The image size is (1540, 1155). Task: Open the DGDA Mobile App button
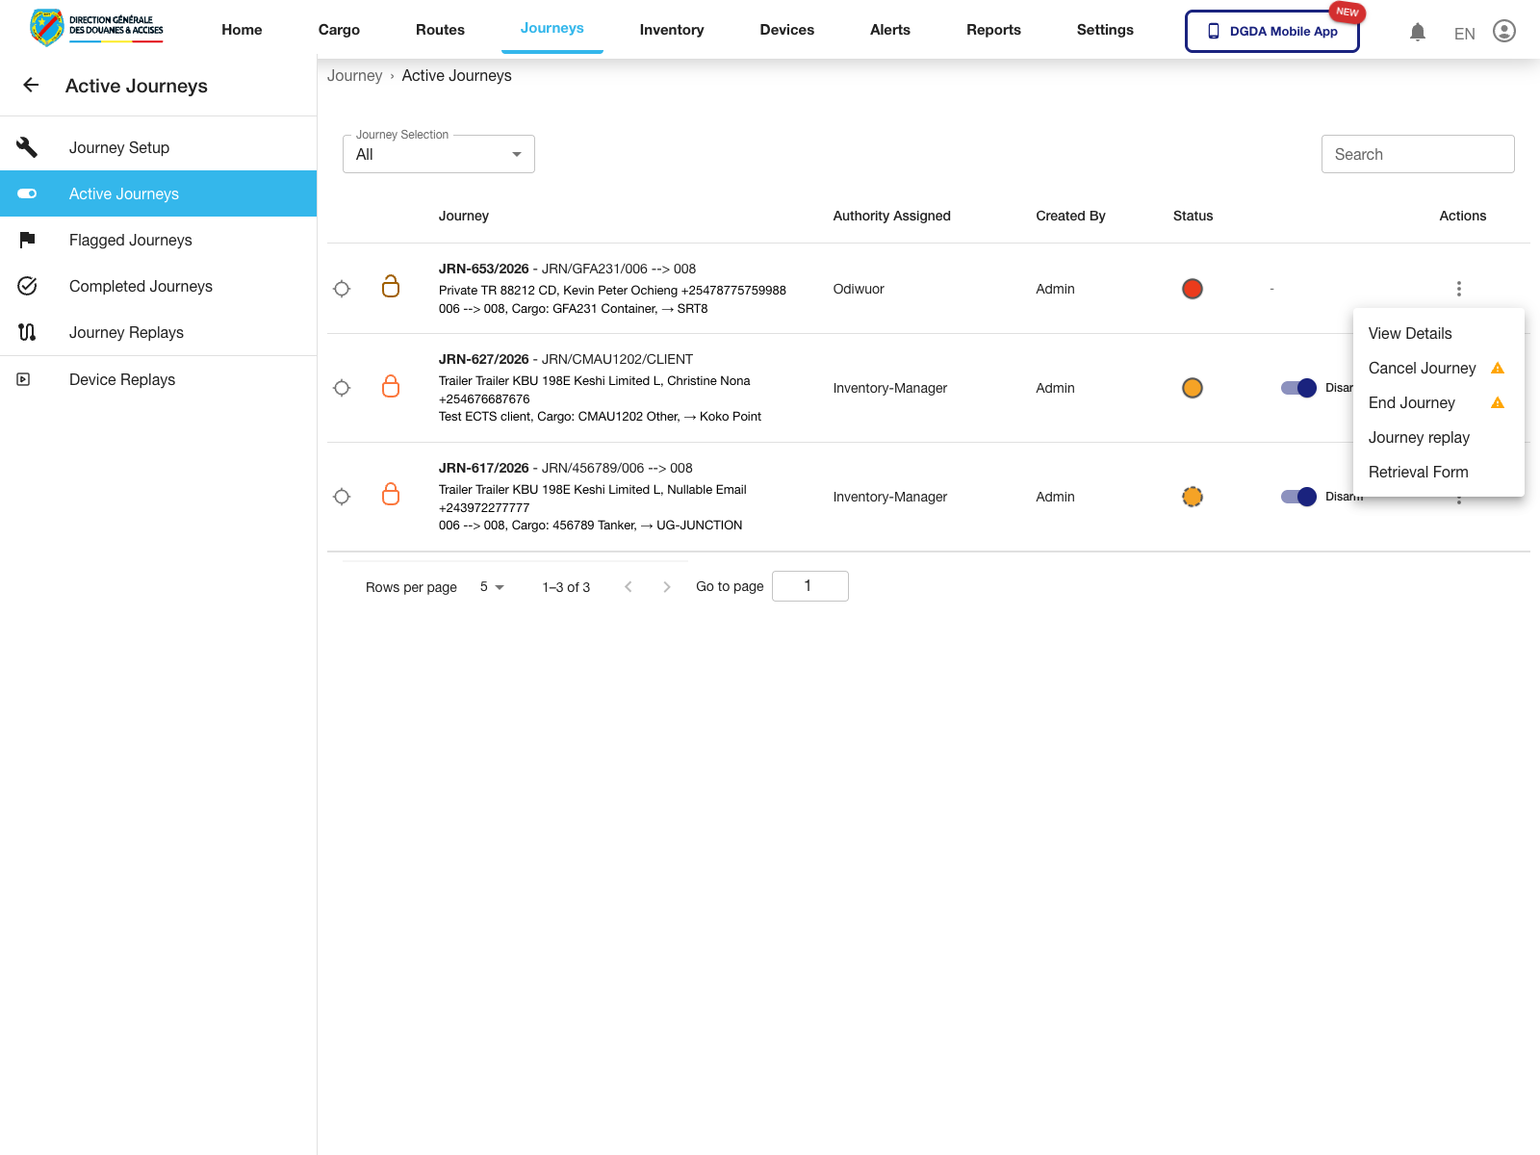click(x=1271, y=32)
